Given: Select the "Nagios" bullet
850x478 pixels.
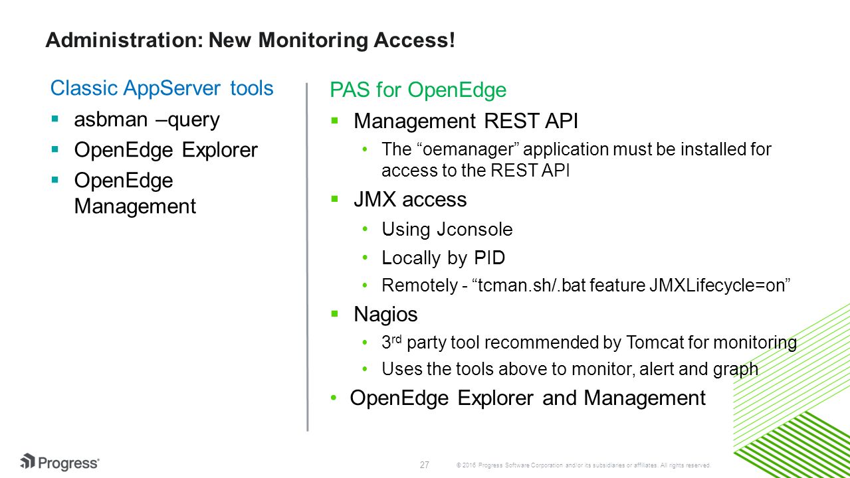Looking at the screenshot, I should (x=385, y=314).
